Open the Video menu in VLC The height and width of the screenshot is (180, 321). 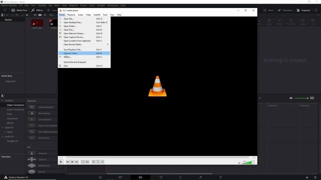pyautogui.click(x=88, y=14)
